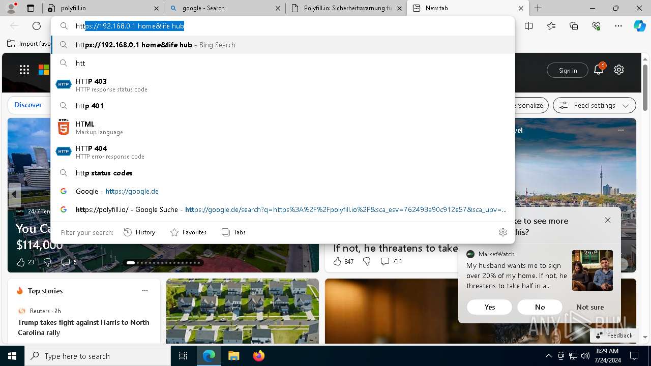
Task: Click the Personalize button
Action: (530, 105)
